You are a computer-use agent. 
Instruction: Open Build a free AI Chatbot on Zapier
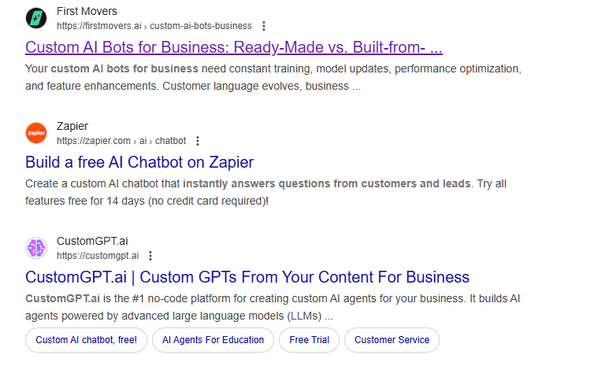[x=139, y=162]
